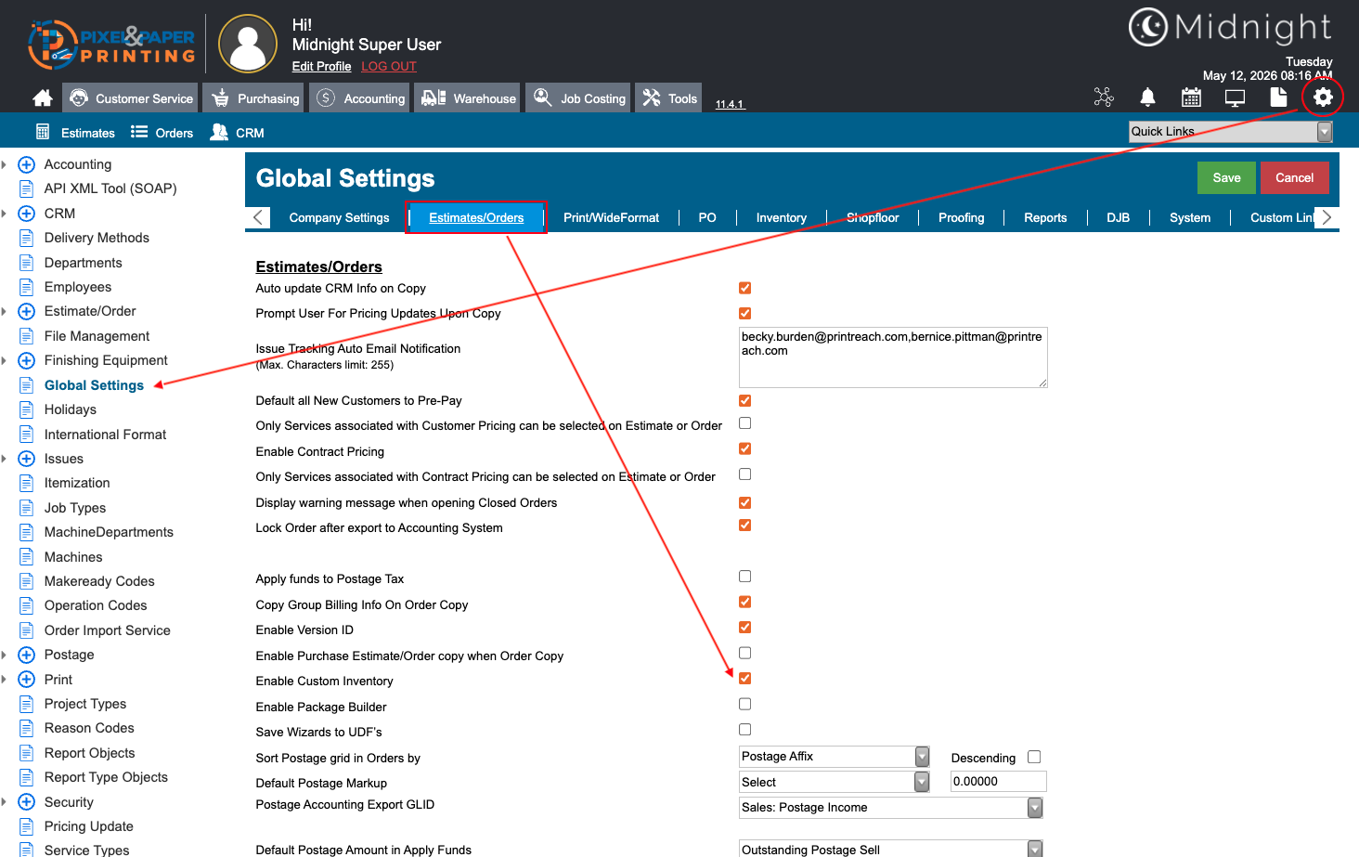Open notifications bell icon

[1147, 97]
